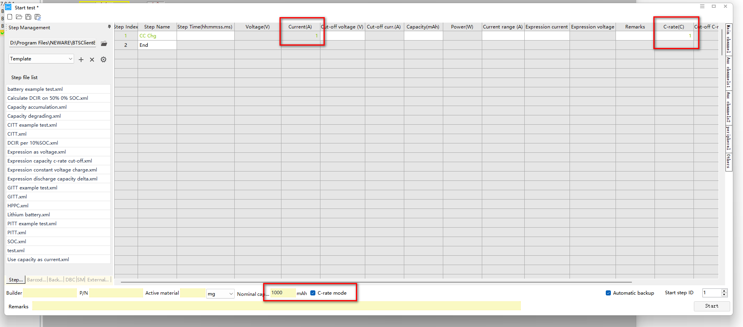743x327 pixels.
Task: Switch to the External... tab
Action: click(98, 280)
